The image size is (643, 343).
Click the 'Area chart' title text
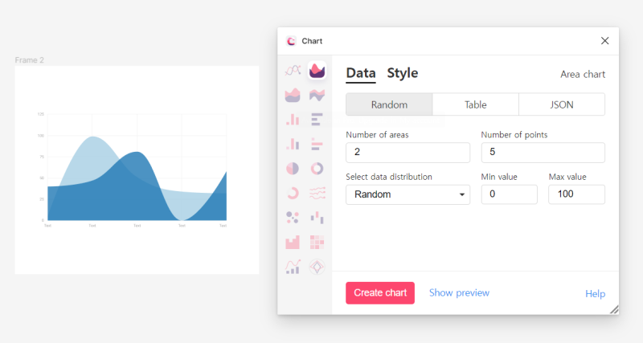click(583, 74)
